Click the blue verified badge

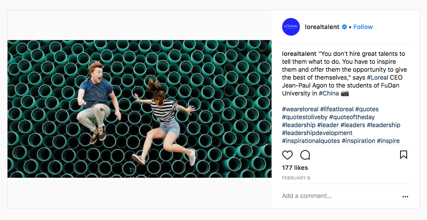pos(344,27)
